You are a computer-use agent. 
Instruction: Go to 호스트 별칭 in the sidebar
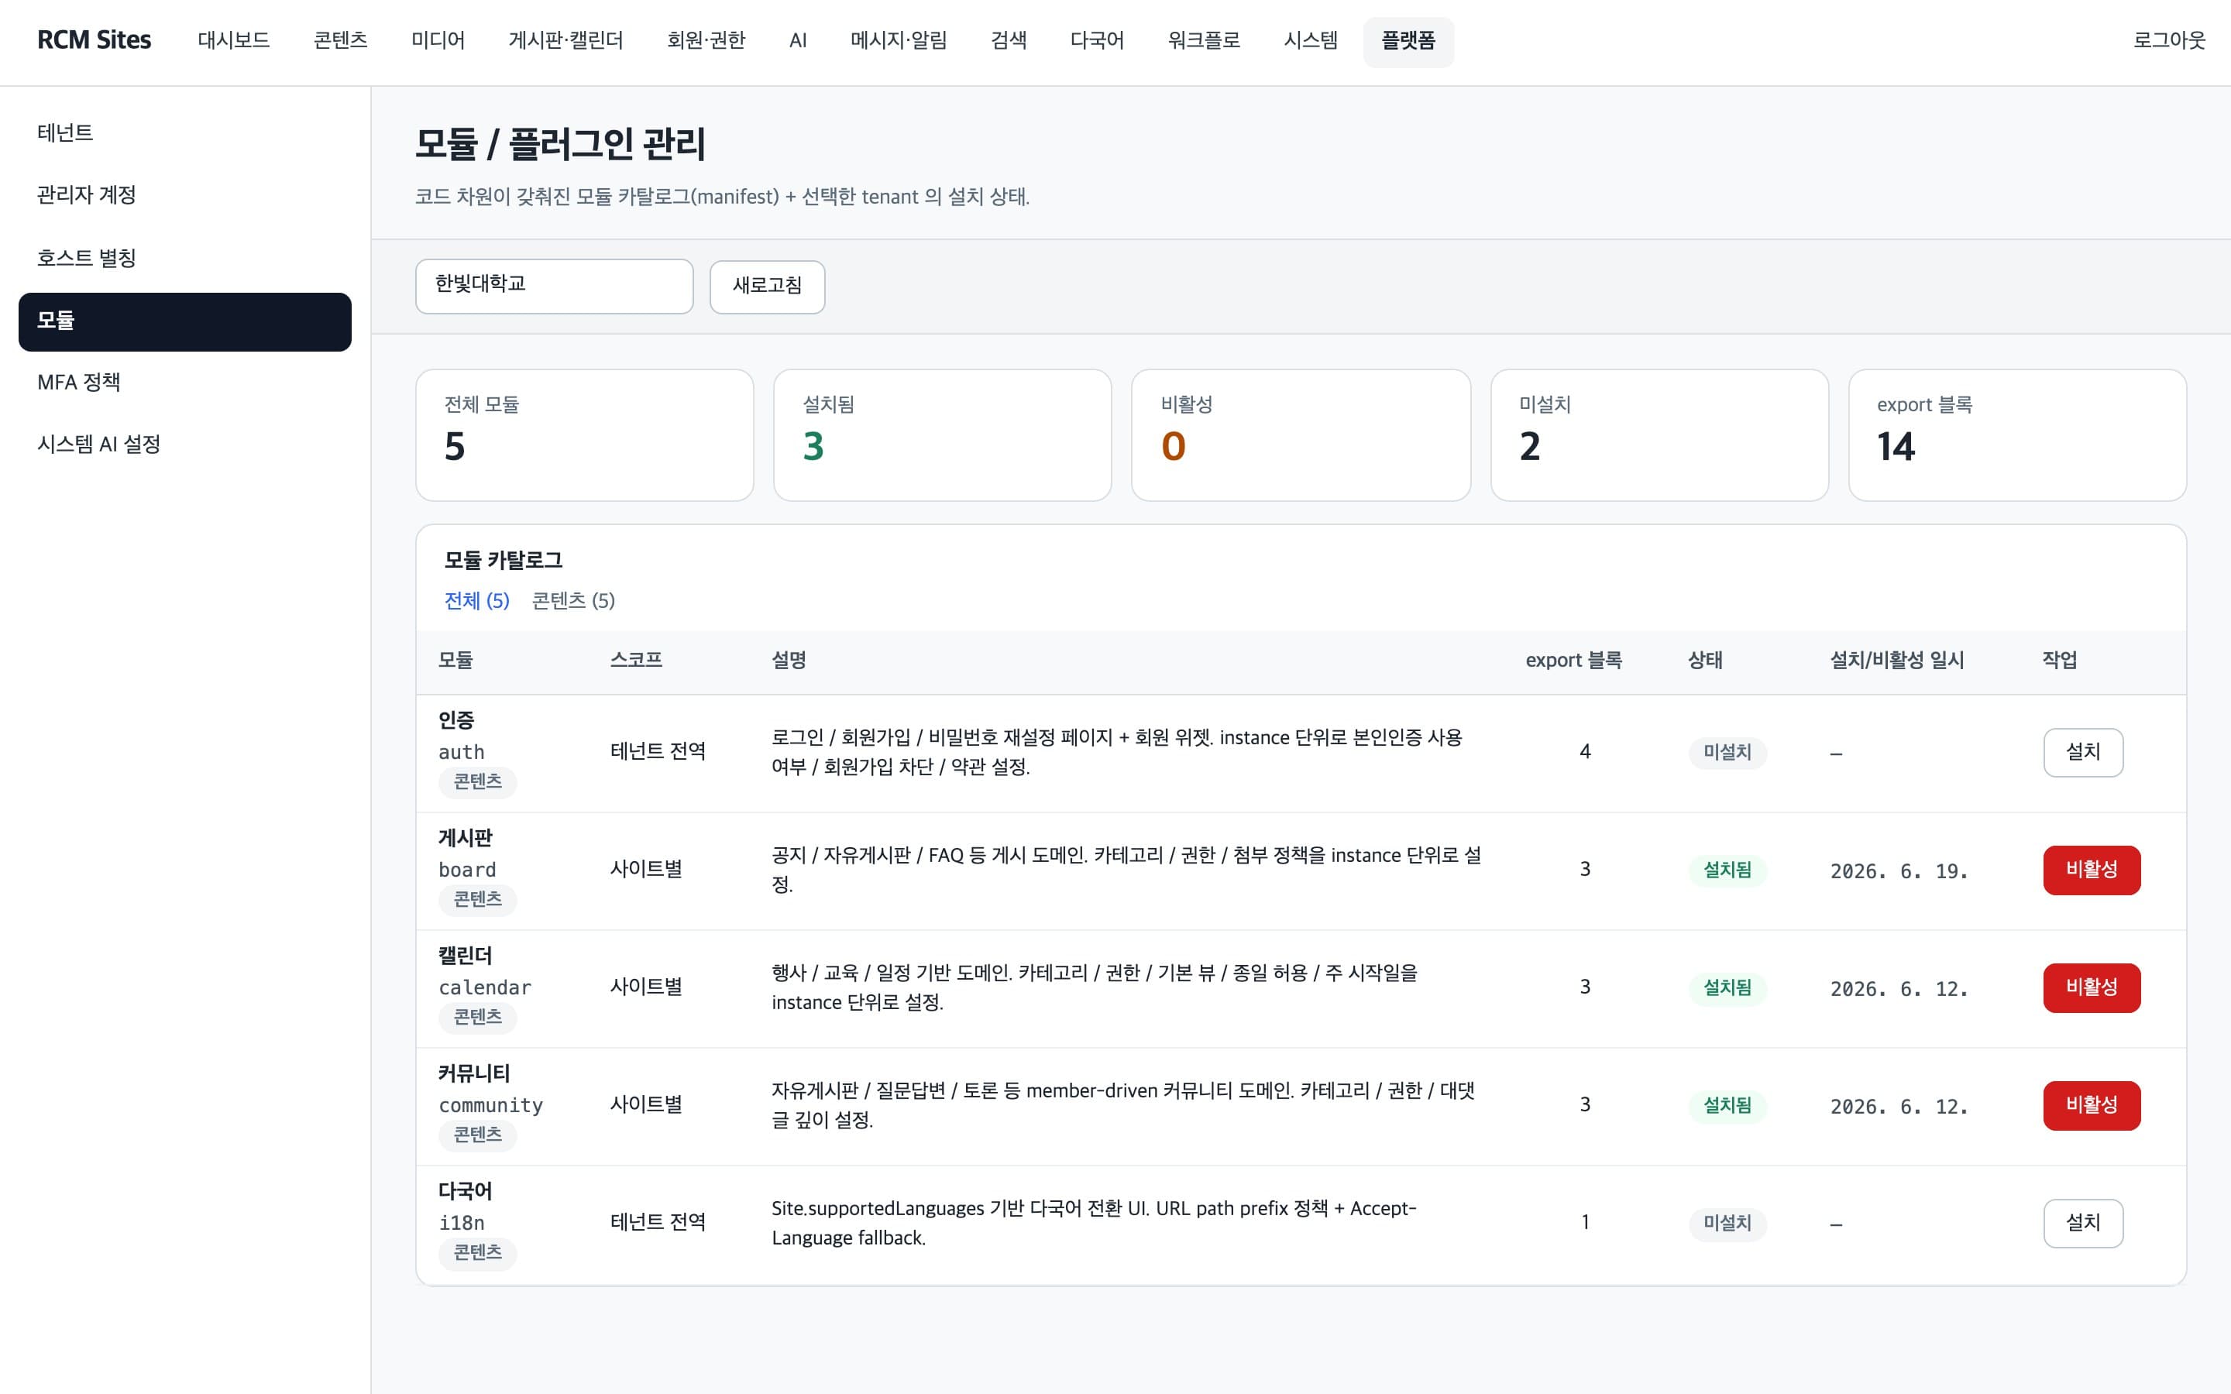pos(184,258)
